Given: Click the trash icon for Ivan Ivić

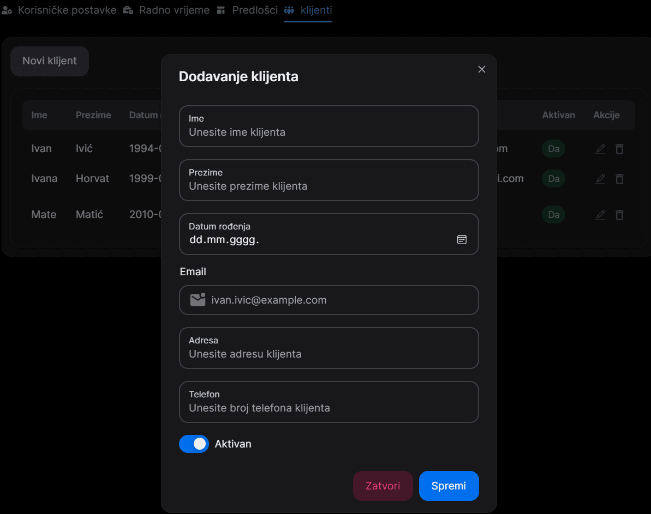Looking at the screenshot, I should click(619, 149).
